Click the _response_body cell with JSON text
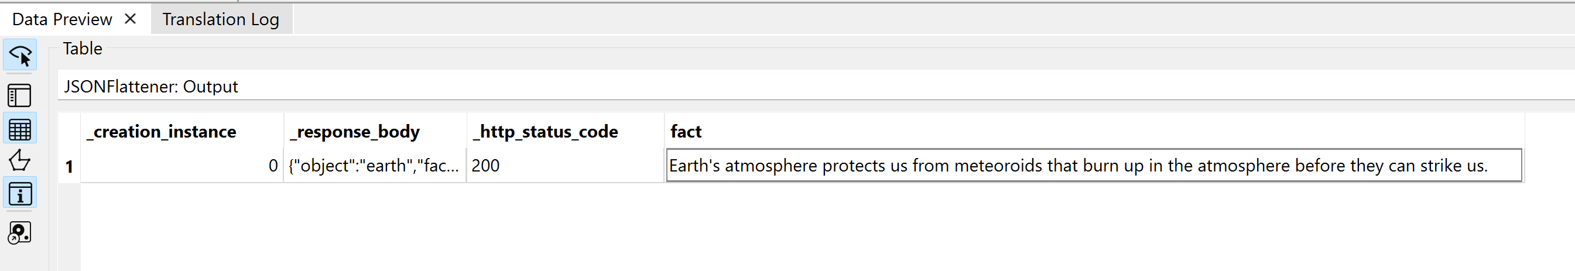This screenshot has width=1575, height=271. [x=374, y=166]
